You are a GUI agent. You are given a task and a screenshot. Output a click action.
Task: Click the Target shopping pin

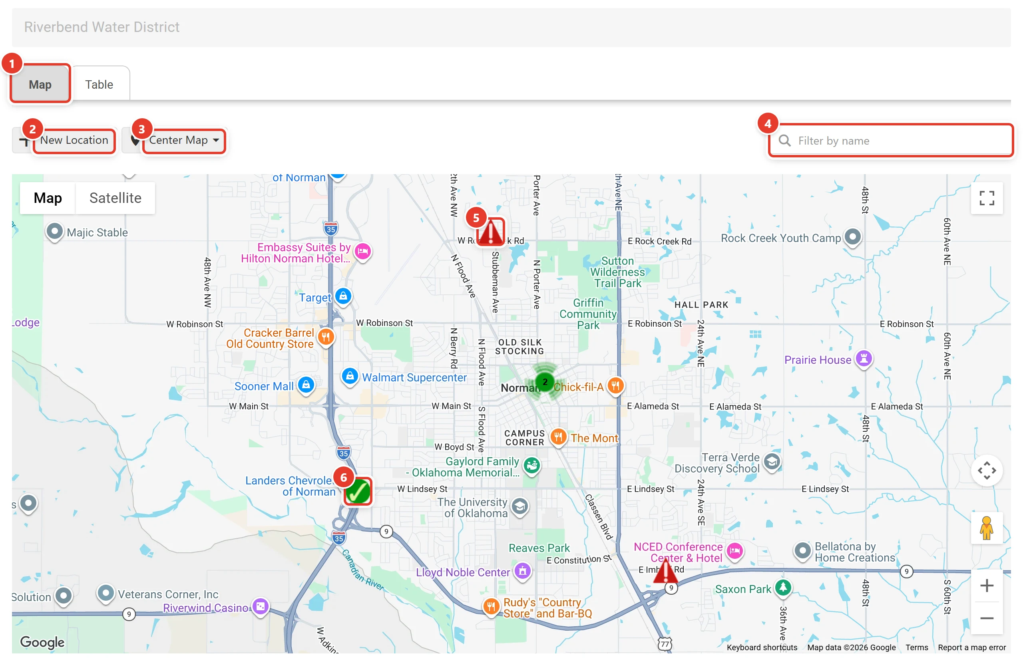[343, 296]
